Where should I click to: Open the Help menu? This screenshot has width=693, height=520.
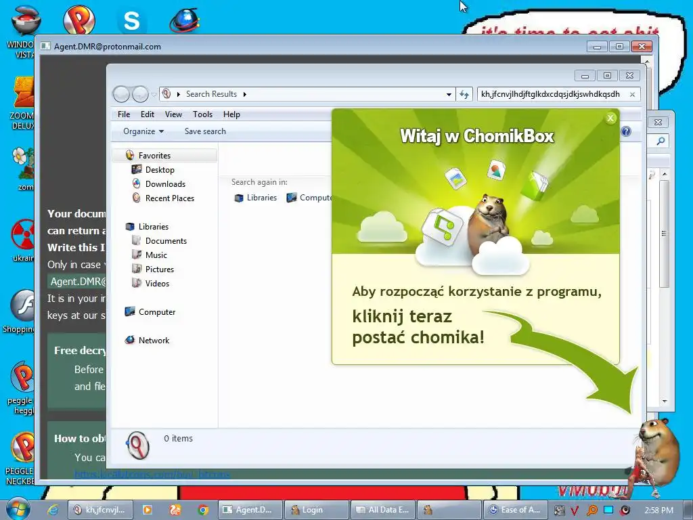(231, 114)
